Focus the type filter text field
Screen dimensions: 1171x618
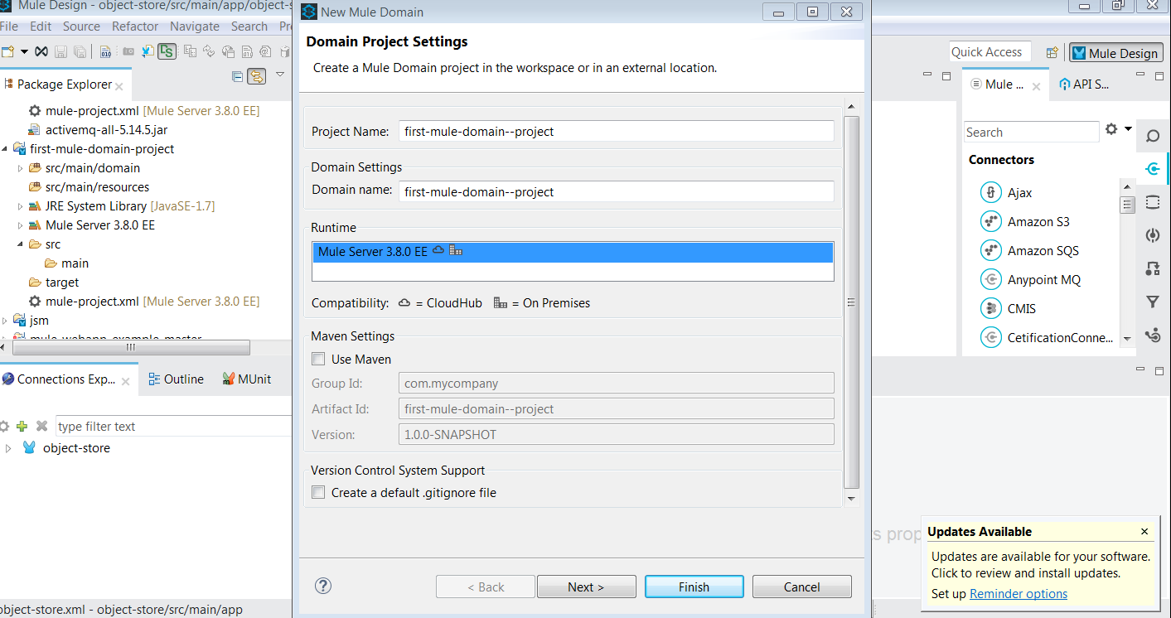174,427
